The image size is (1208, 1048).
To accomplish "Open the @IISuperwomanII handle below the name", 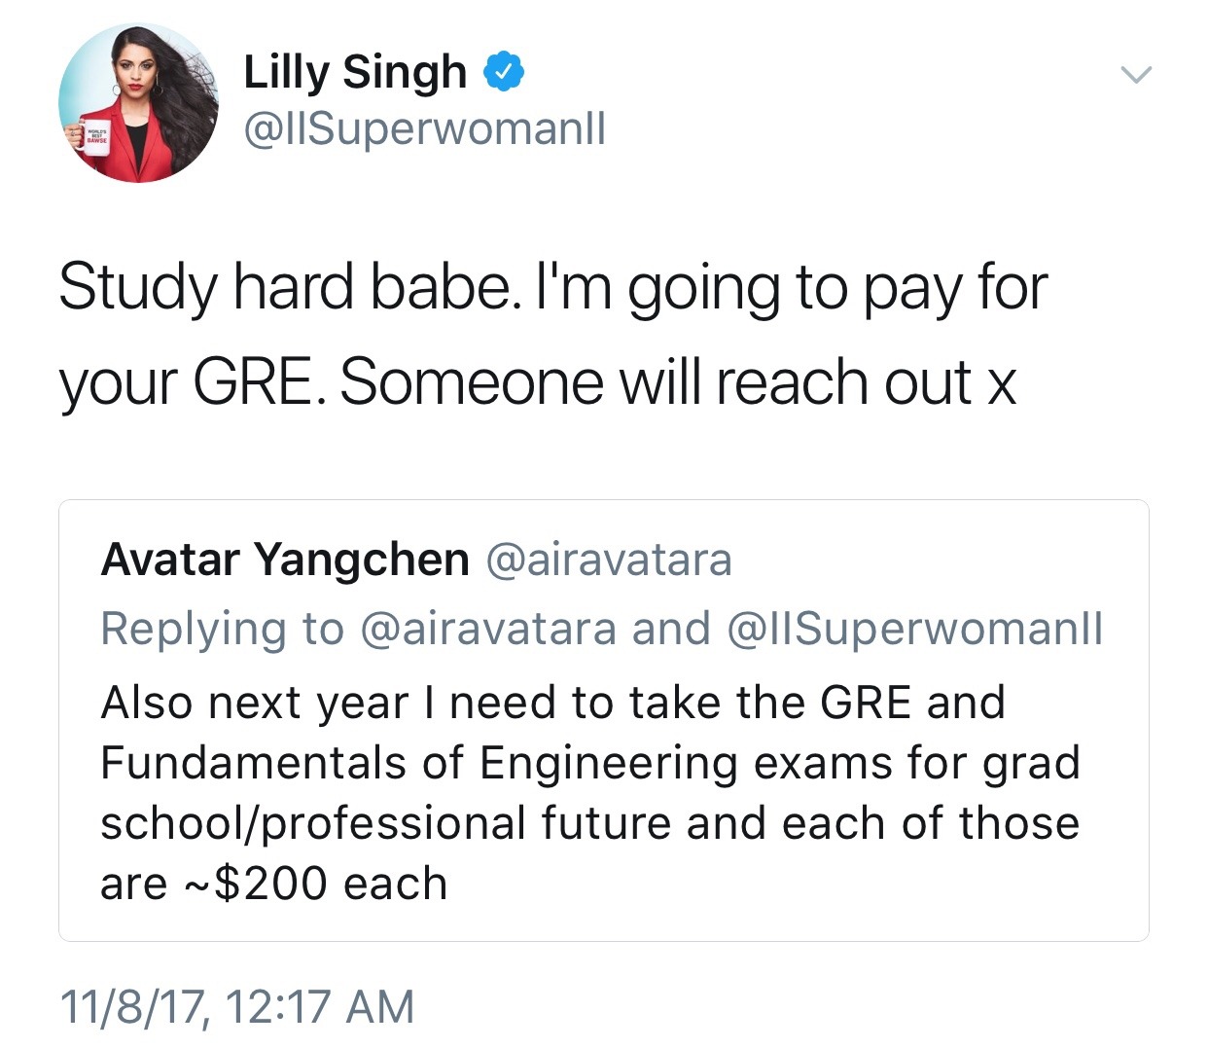I will (424, 128).
